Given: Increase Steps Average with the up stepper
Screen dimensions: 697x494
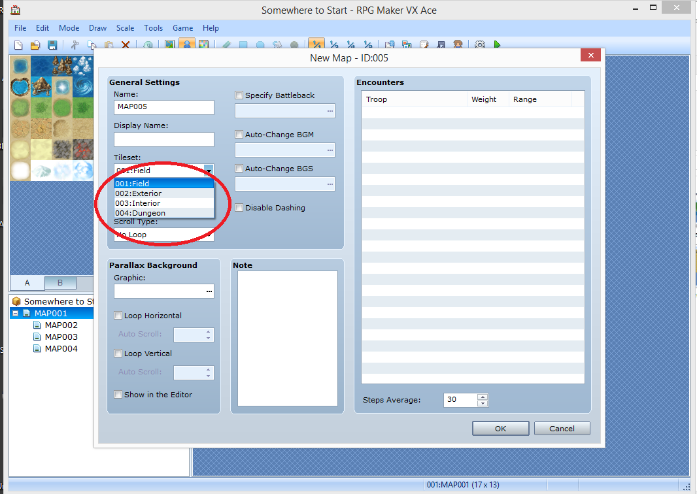Looking at the screenshot, I should [481, 397].
